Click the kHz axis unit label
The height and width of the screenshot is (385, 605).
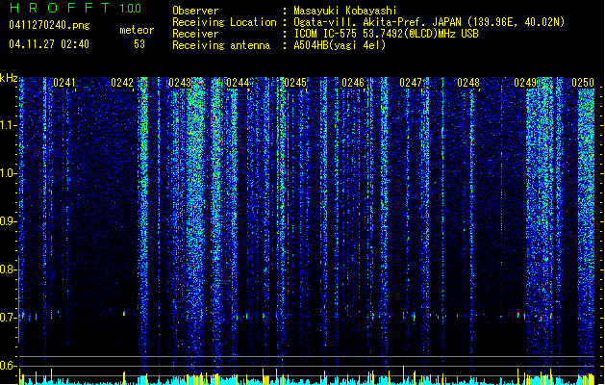(9, 78)
